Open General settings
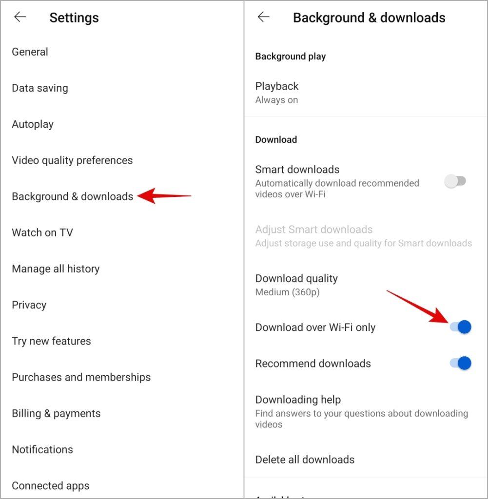Viewport: 488px width, 499px height. (122, 52)
